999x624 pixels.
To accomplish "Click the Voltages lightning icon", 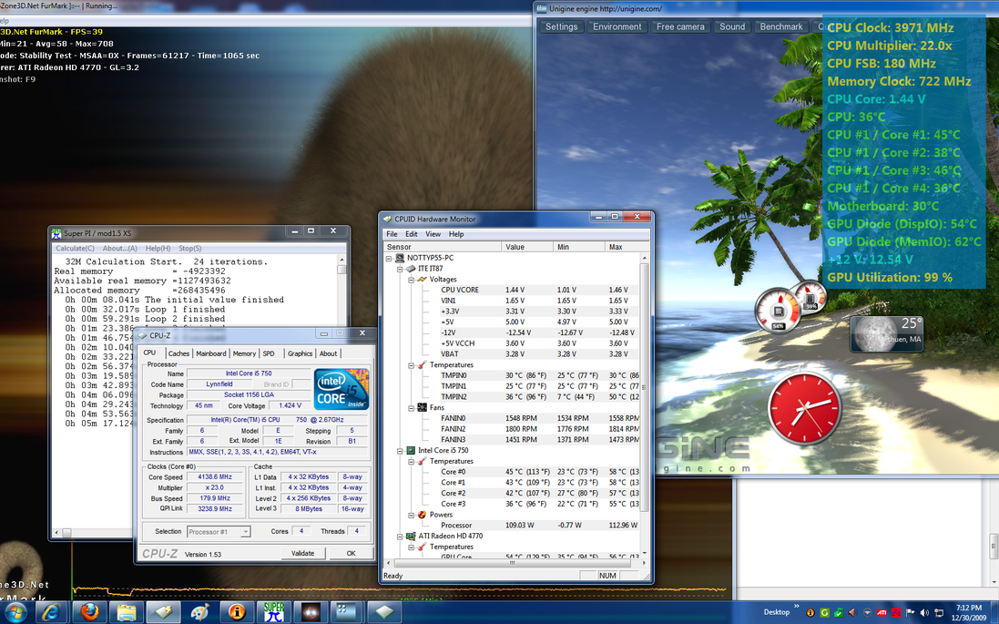I will click(x=422, y=279).
